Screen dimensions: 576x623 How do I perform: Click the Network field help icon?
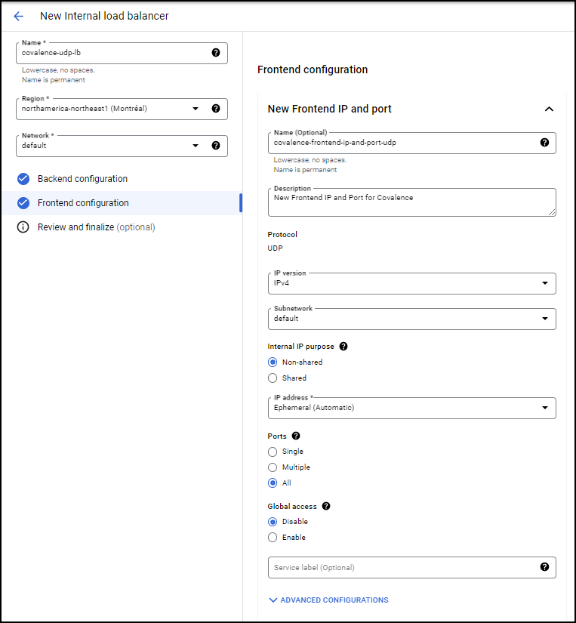point(216,146)
